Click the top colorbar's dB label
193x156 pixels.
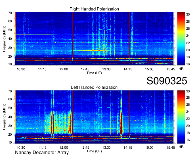[181, 69]
